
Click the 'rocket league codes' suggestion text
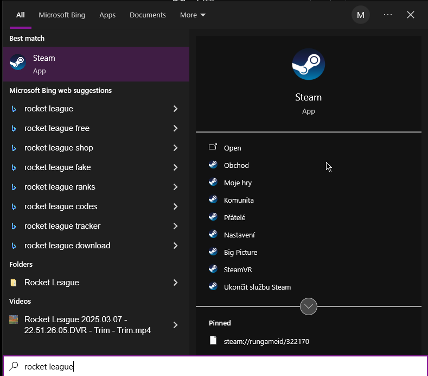(x=61, y=206)
